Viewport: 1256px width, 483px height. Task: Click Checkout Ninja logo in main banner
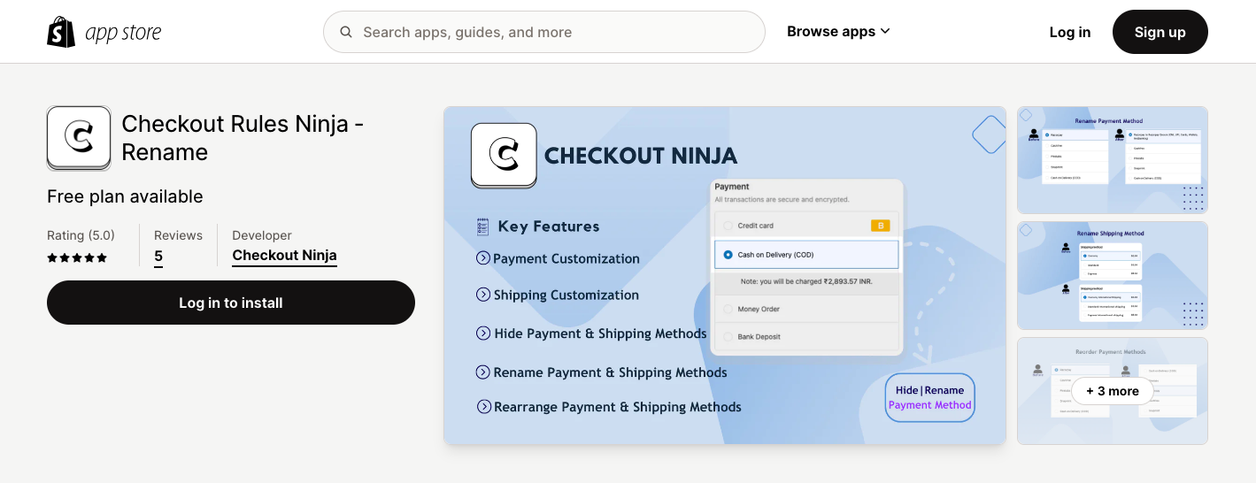(x=504, y=155)
